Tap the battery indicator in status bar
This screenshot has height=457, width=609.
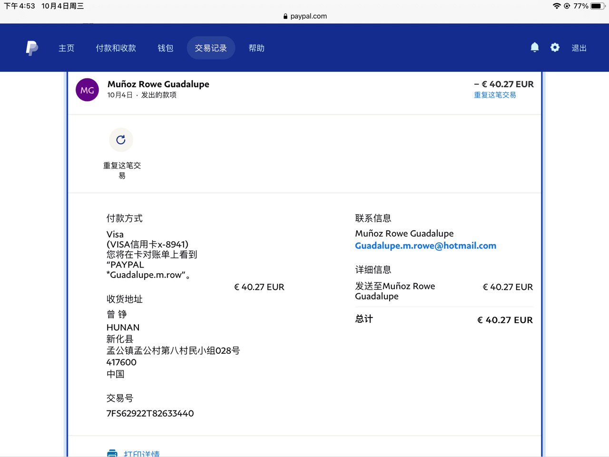598,6
